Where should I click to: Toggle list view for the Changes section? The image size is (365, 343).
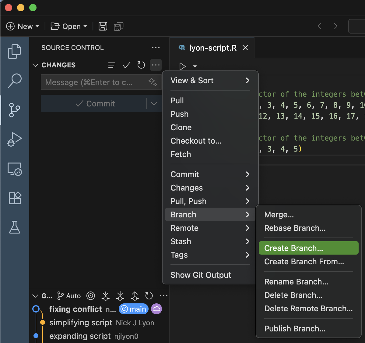pyautogui.click(x=112, y=65)
